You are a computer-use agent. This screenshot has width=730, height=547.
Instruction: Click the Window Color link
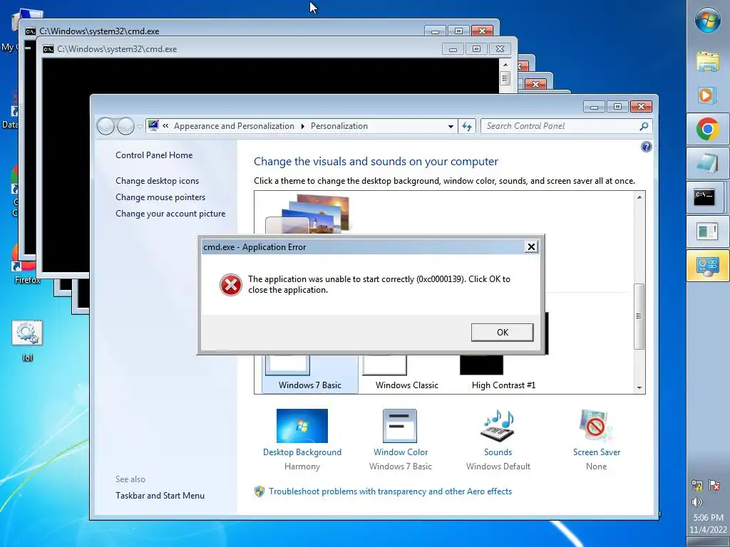coord(401,452)
